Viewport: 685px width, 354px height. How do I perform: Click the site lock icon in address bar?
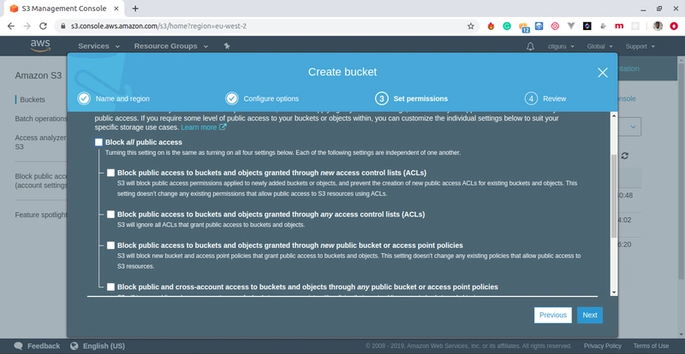pos(63,27)
